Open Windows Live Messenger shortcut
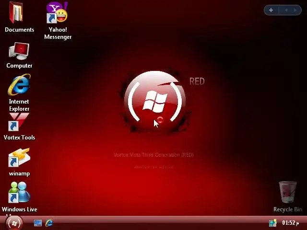 pyautogui.click(x=19, y=192)
